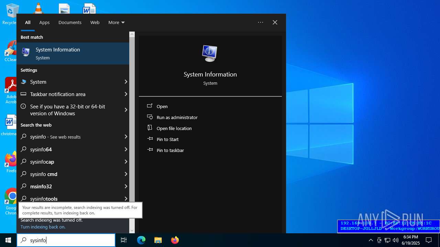Click the Pin to taskbar pin icon

[150, 150]
